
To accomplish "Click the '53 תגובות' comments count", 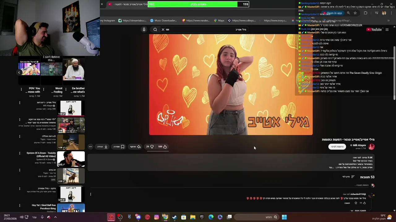I will (367, 177).
